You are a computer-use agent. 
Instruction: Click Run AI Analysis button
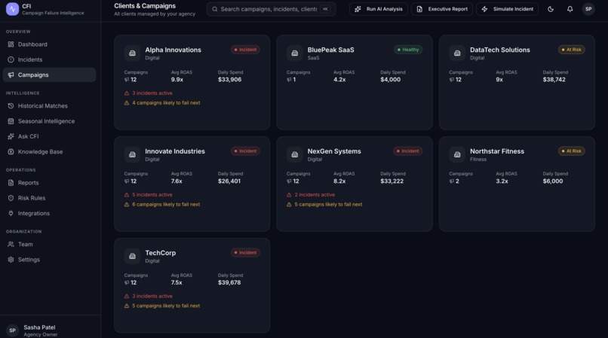click(x=379, y=9)
